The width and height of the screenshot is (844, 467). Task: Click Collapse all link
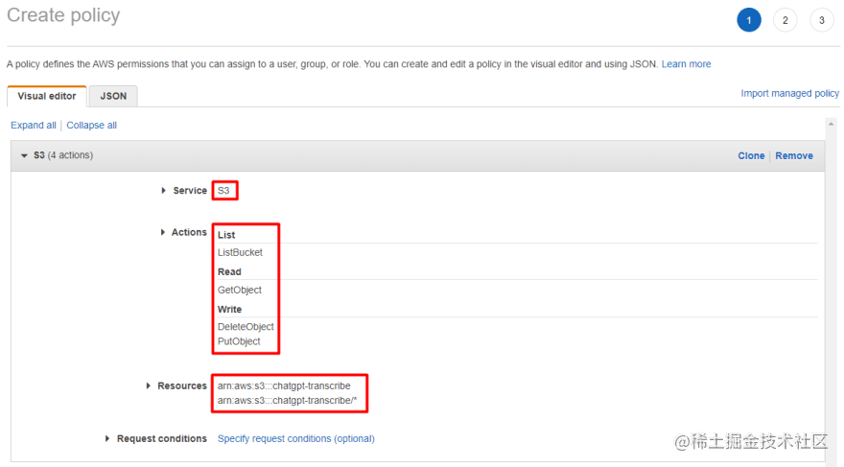pyautogui.click(x=91, y=125)
